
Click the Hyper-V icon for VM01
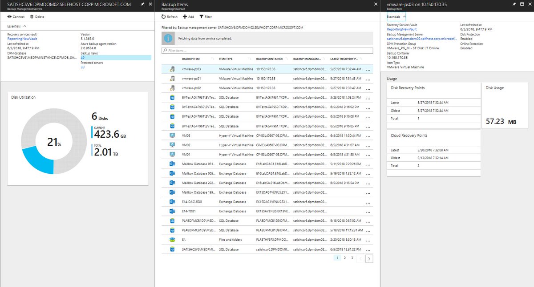coord(172,154)
